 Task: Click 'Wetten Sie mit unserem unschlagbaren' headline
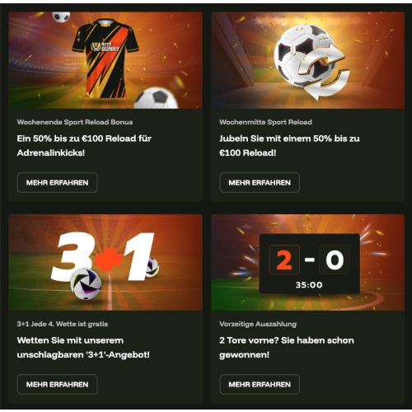83,348
